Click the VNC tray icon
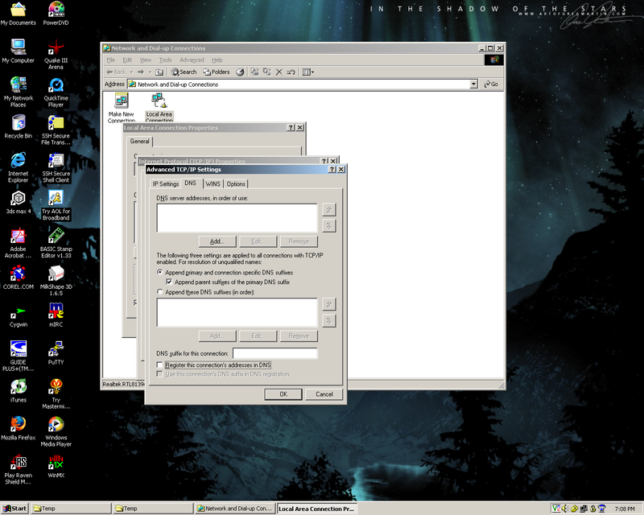The width and height of the screenshot is (644, 515). click(x=556, y=509)
